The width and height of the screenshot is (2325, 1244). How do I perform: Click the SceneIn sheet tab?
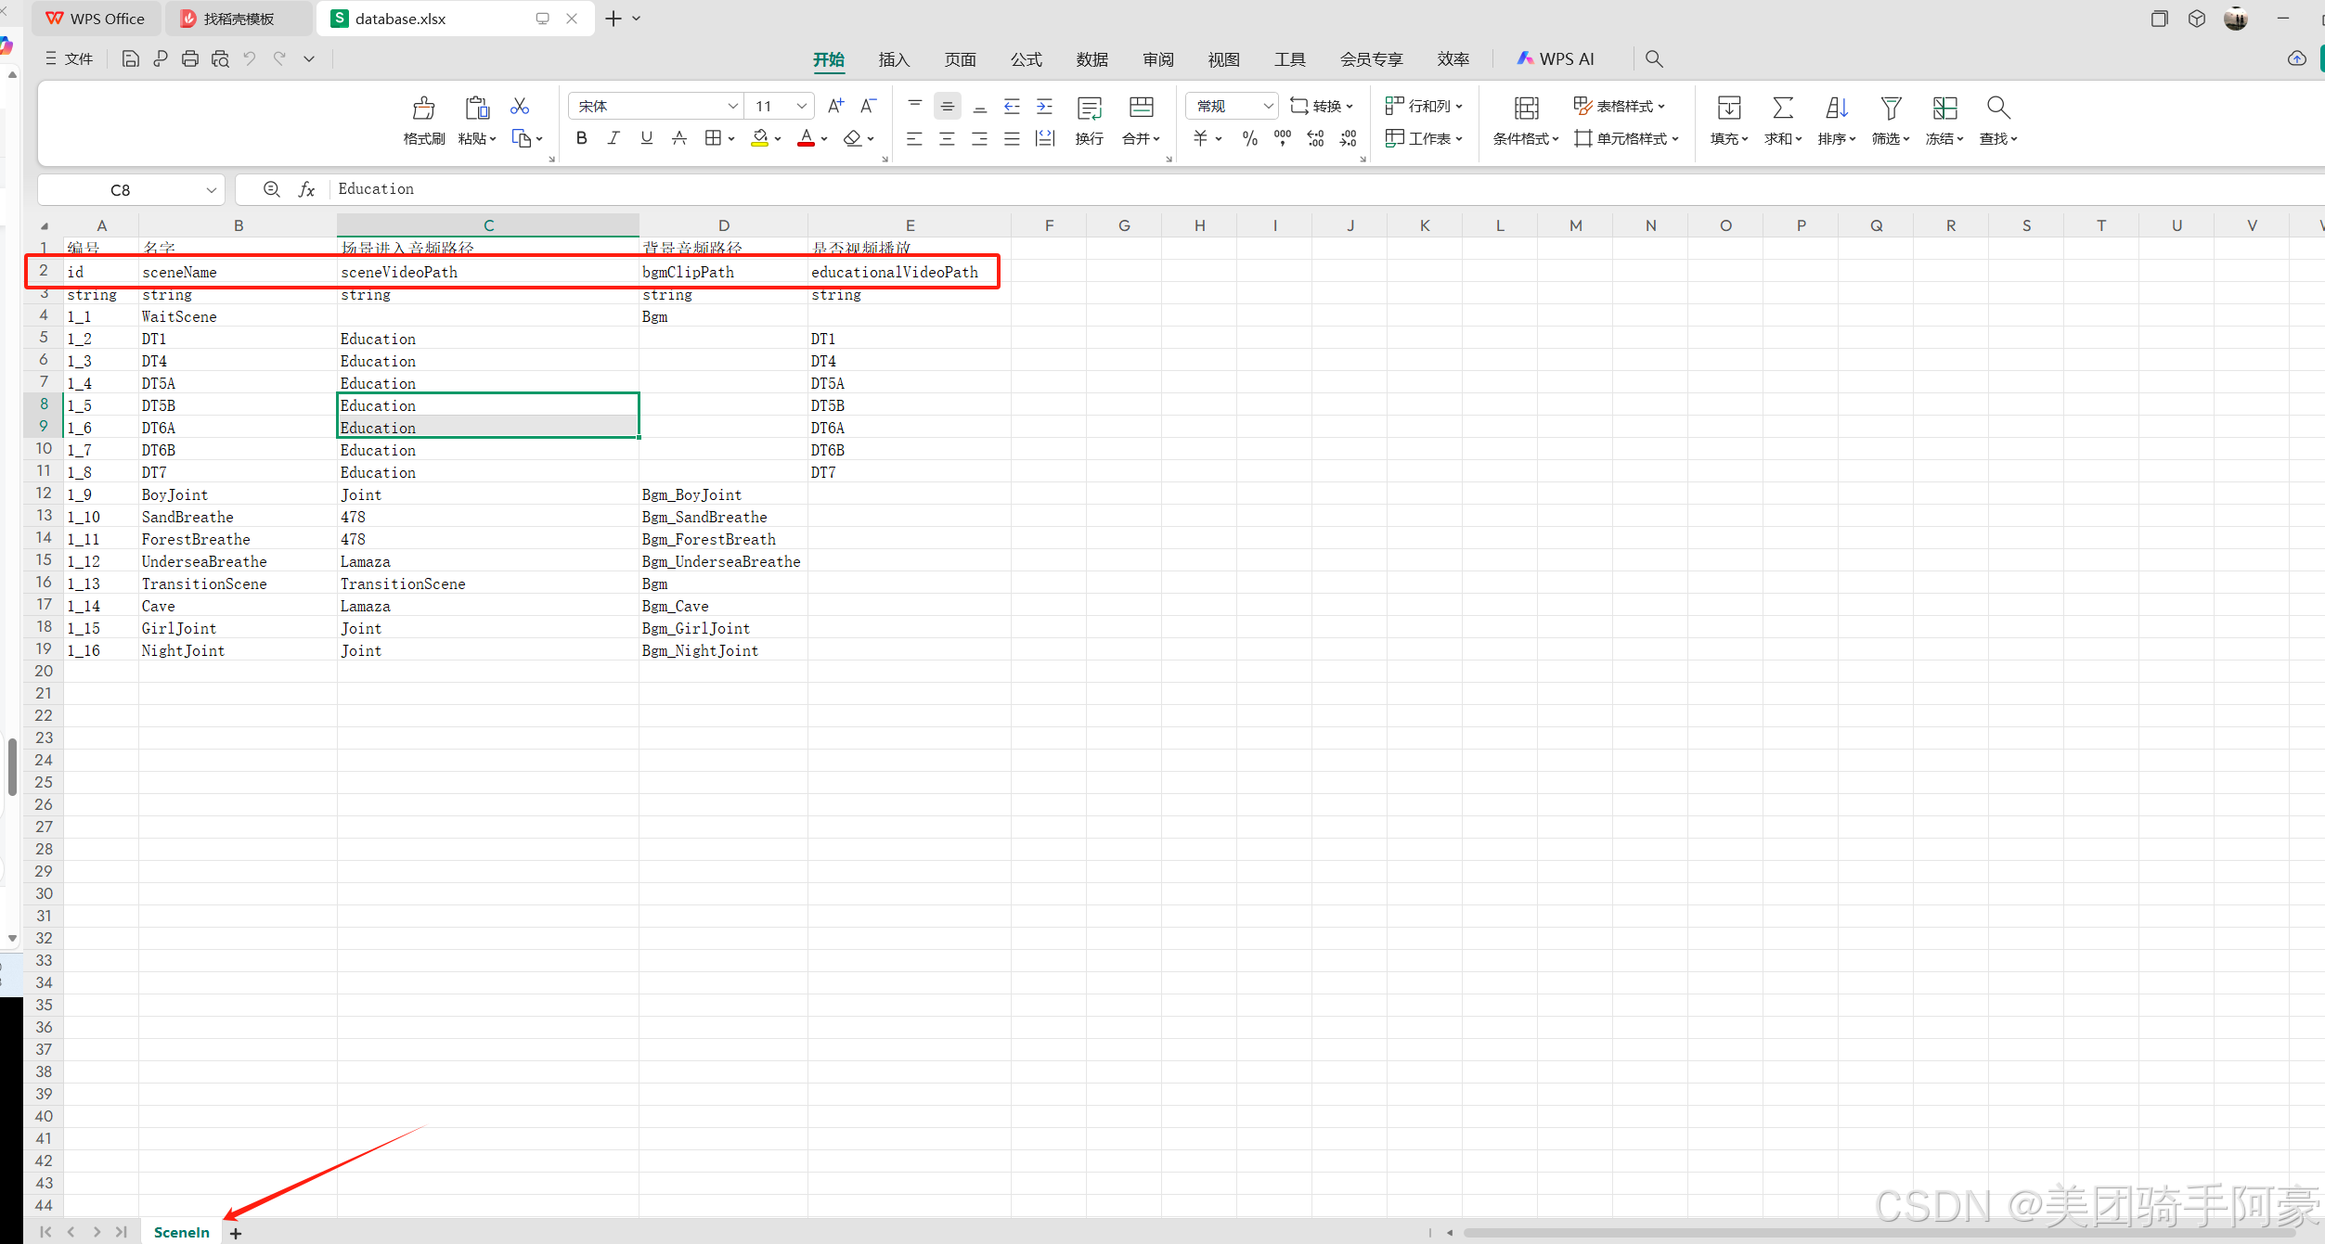pyautogui.click(x=181, y=1232)
